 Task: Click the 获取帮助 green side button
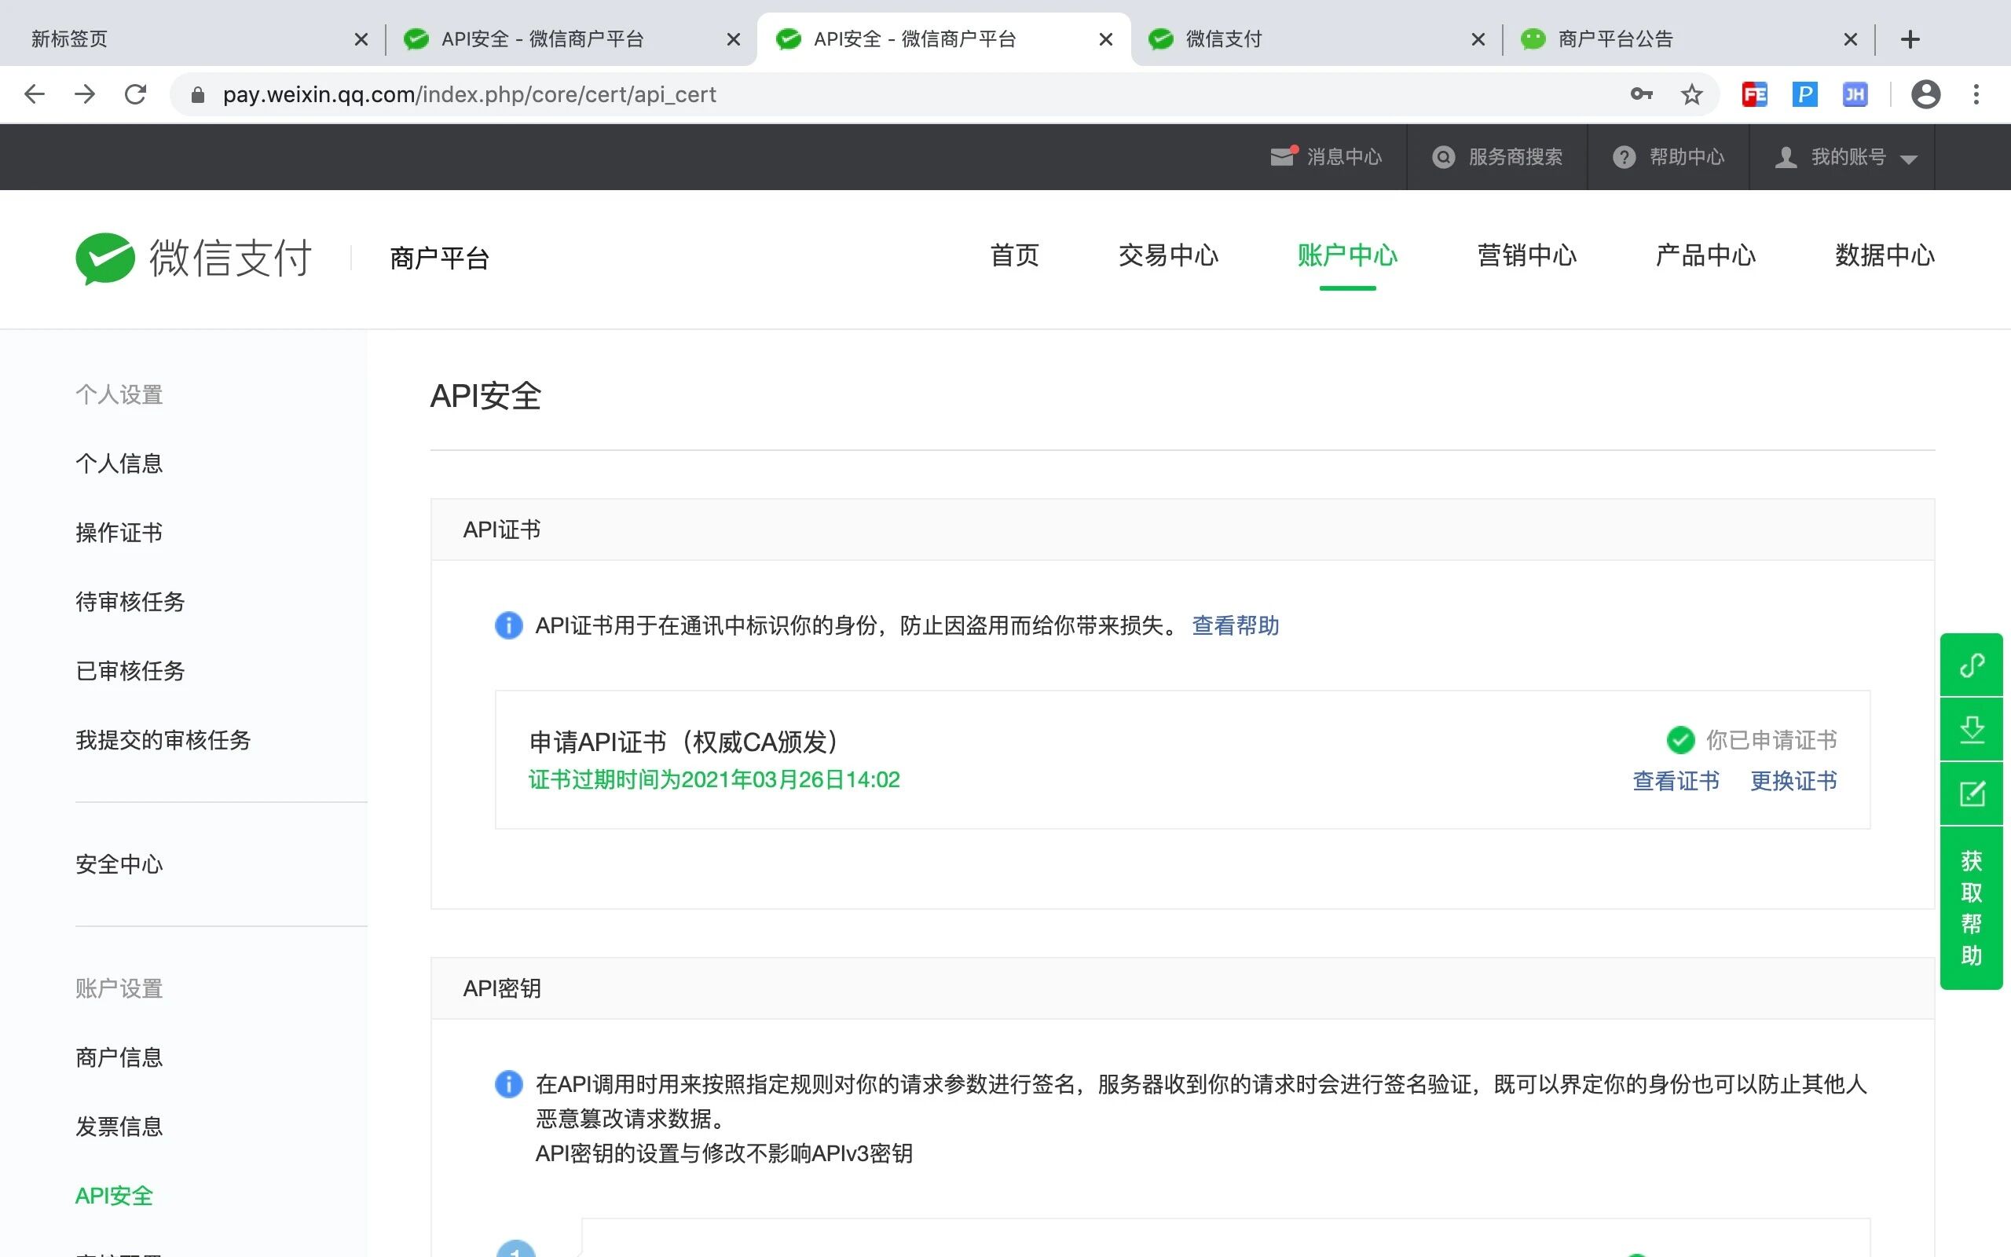pos(1971,907)
